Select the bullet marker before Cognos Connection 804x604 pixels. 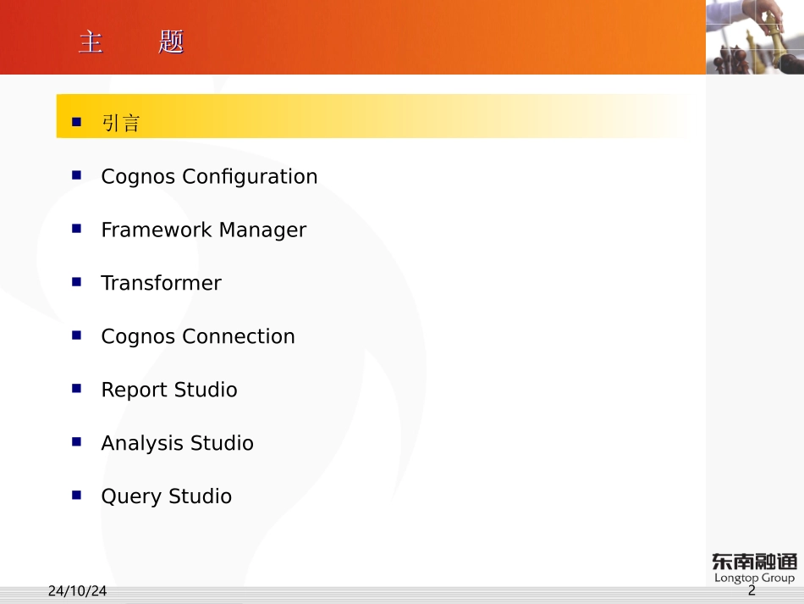point(77,335)
